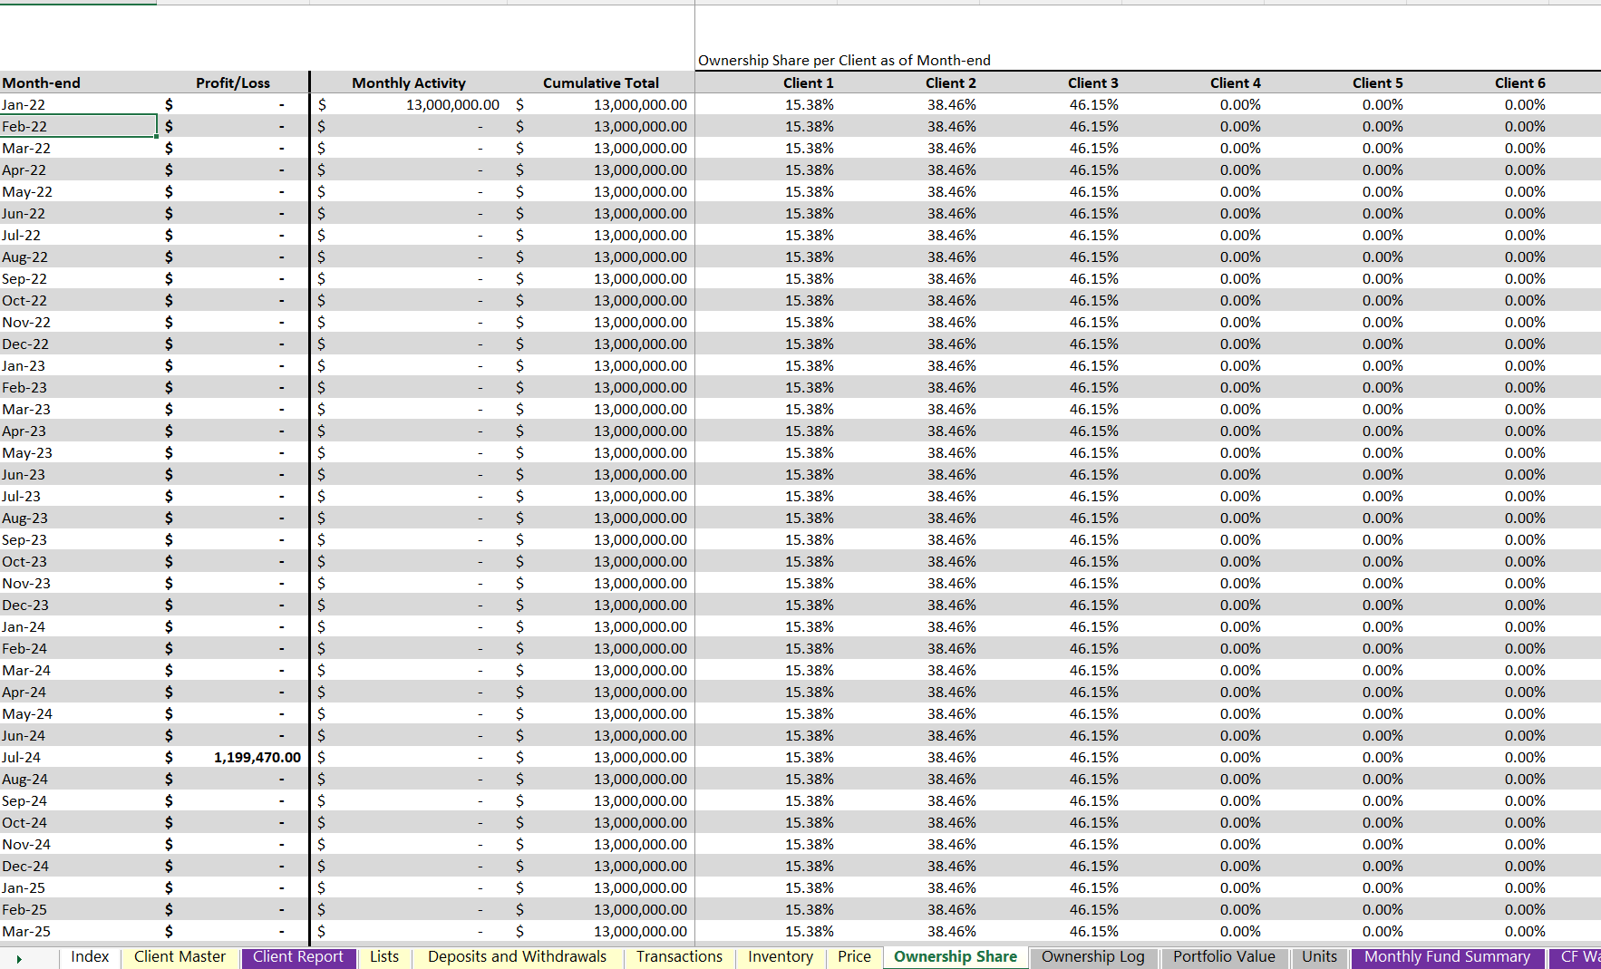
Task: Click the Ownership Share per Client title cell
Action: pos(844,60)
